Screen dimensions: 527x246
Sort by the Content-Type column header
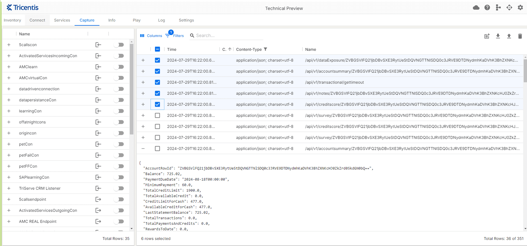(x=249, y=49)
